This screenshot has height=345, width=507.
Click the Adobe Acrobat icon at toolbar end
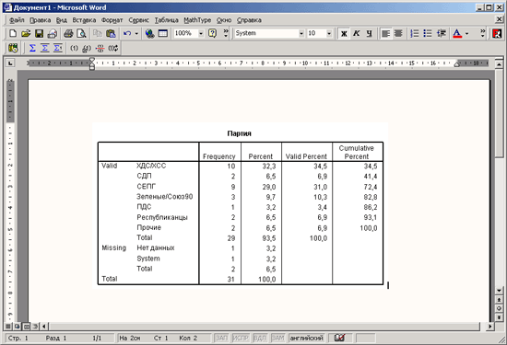pyautogui.click(x=497, y=33)
